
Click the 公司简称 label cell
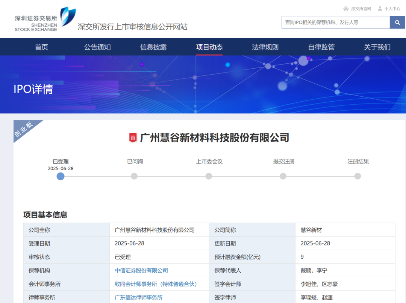pos(252,230)
